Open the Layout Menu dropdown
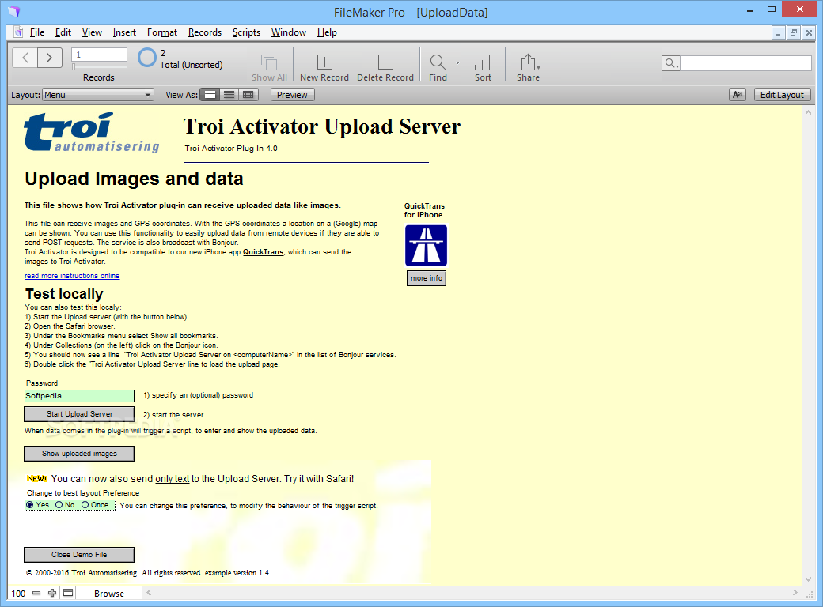The width and height of the screenshot is (823, 607). click(97, 95)
